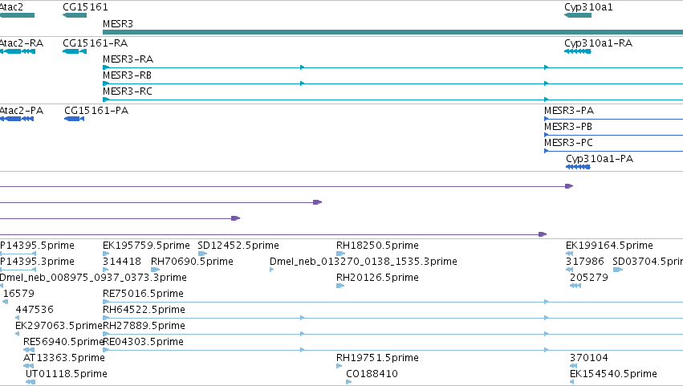Viewport: 683px width, 386px height.
Task: Select the CG15161 gene arrow glyph
Action: (x=75, y=15)
